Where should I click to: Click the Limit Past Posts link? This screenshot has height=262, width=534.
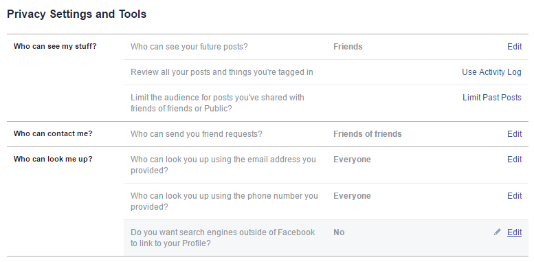click(492, 98)
